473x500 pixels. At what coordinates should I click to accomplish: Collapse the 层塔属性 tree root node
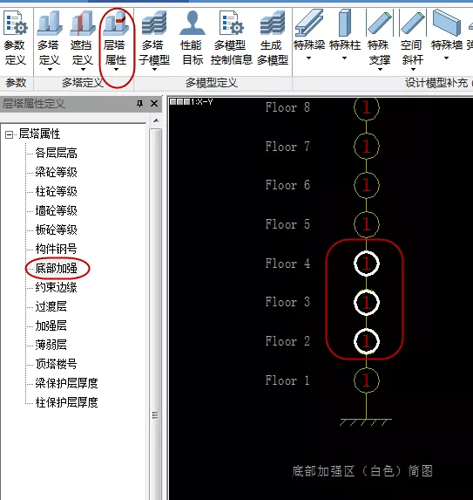point(9,134)
